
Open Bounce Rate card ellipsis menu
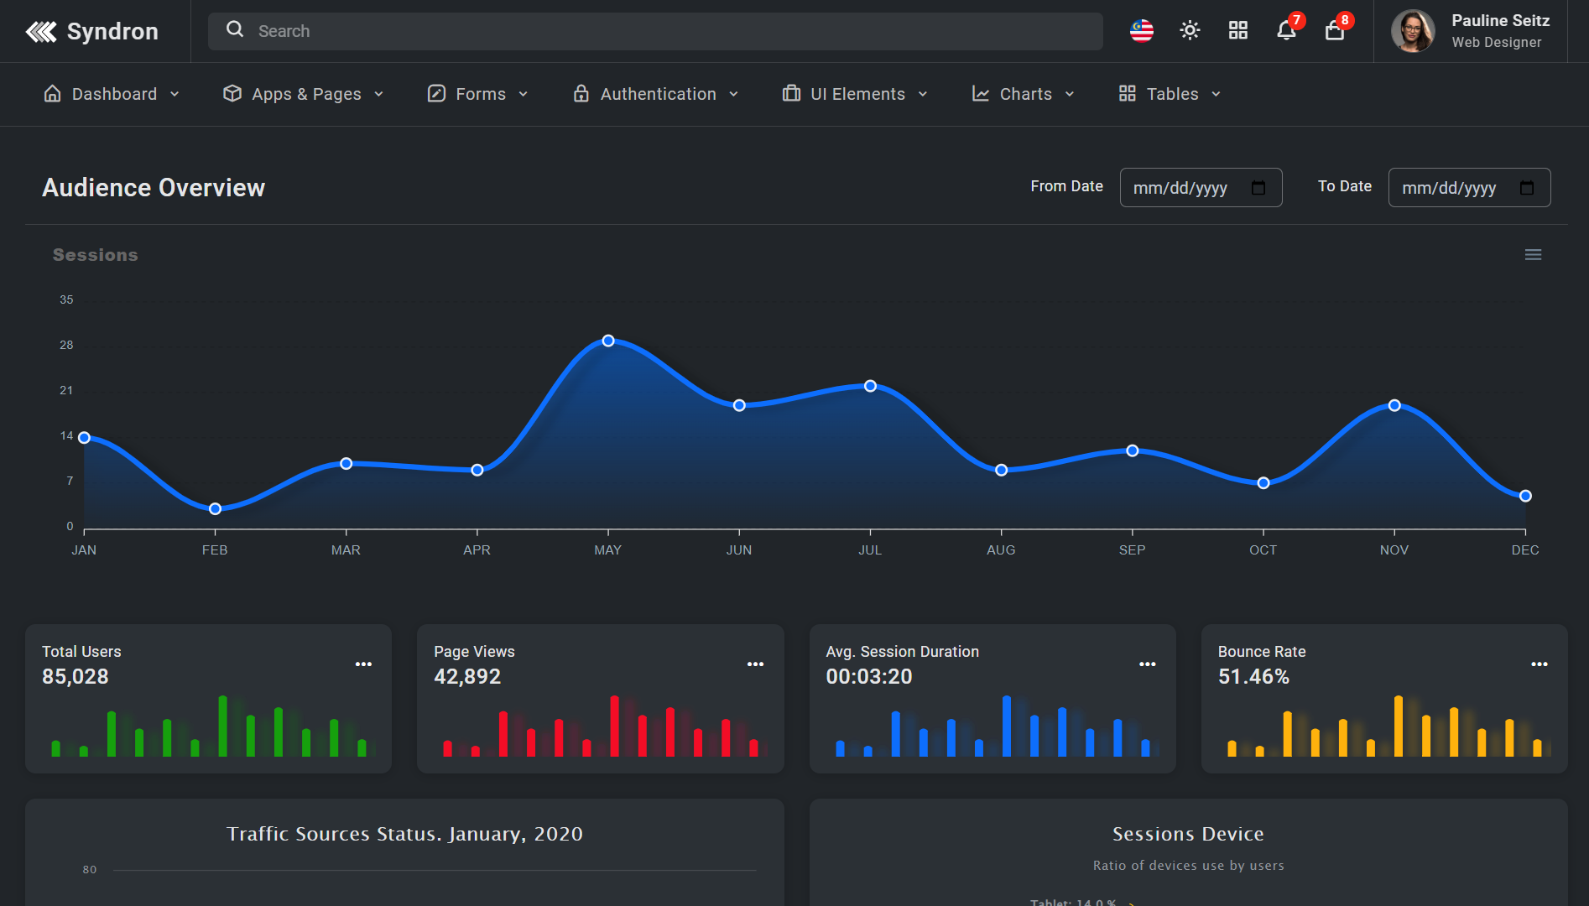coord(1540,664)
